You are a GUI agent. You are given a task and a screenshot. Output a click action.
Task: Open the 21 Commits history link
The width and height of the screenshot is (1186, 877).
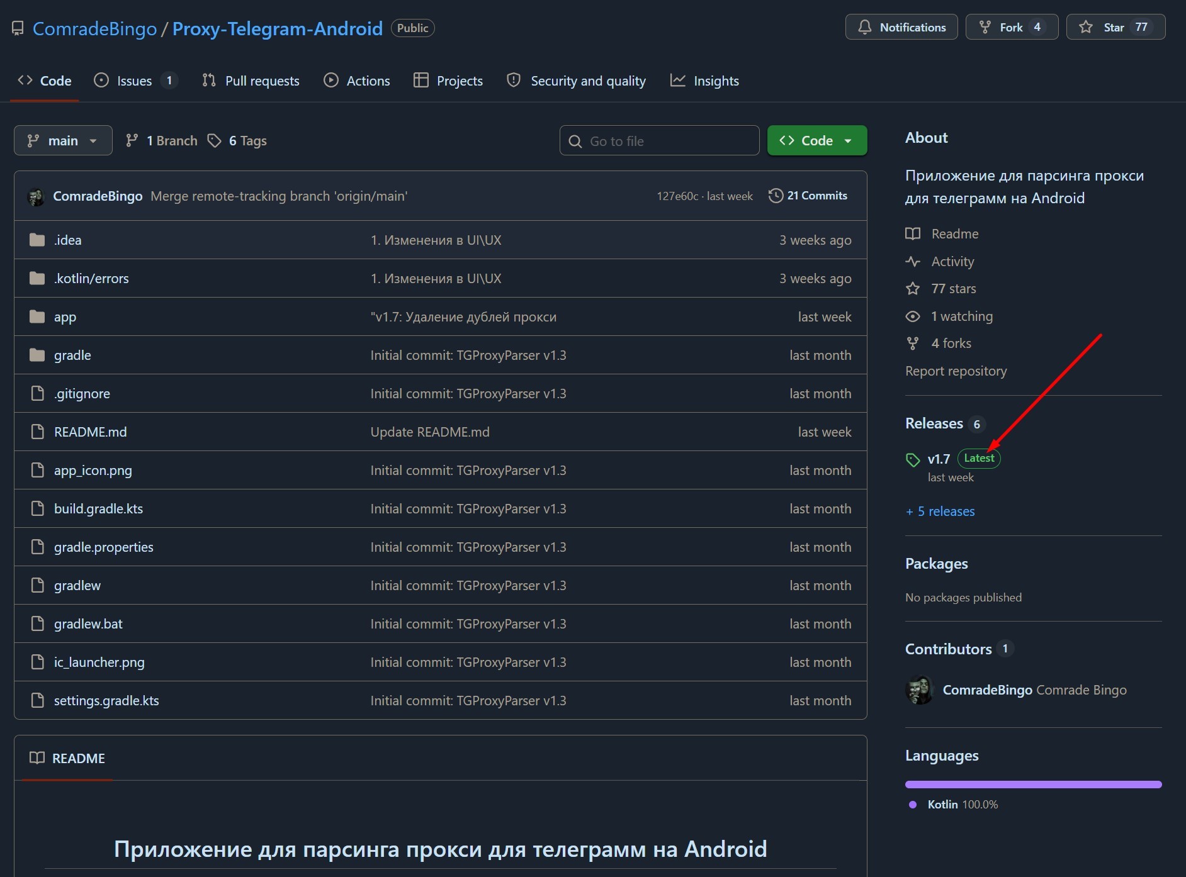pos(808,196)
